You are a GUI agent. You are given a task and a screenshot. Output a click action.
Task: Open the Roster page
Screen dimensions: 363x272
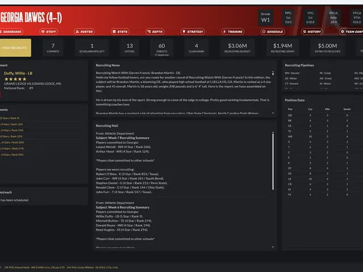pos(85,32)
